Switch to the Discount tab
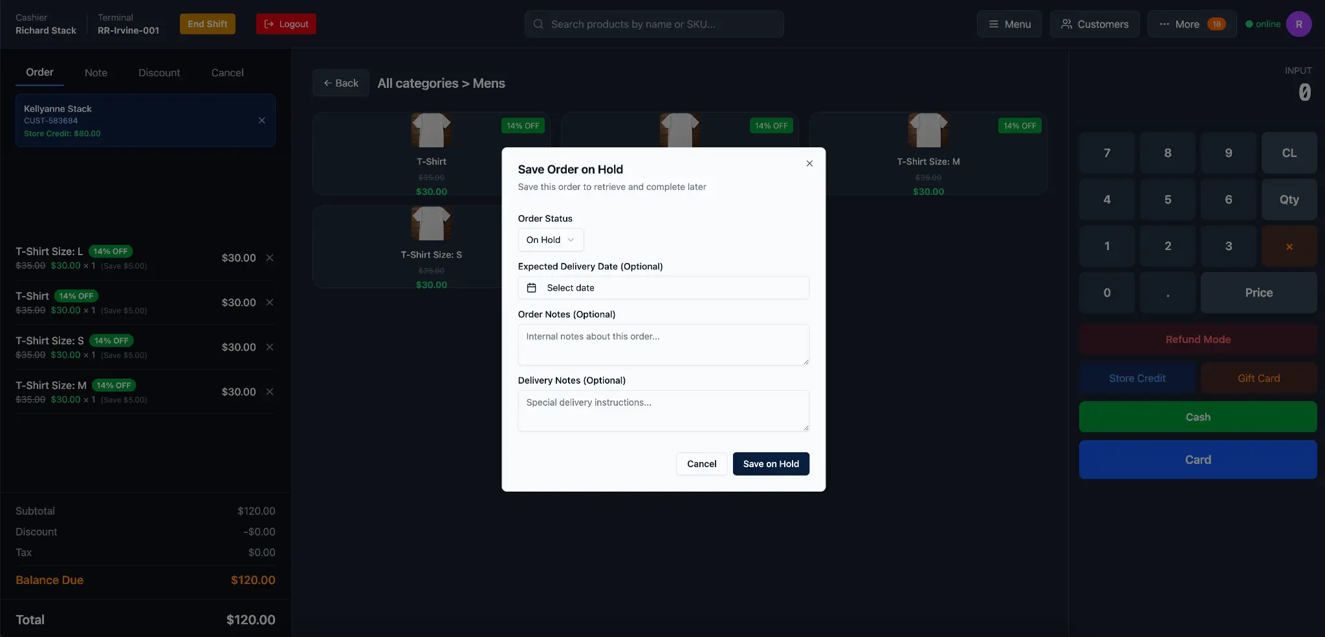The image size is (1325, 637). 160,72
